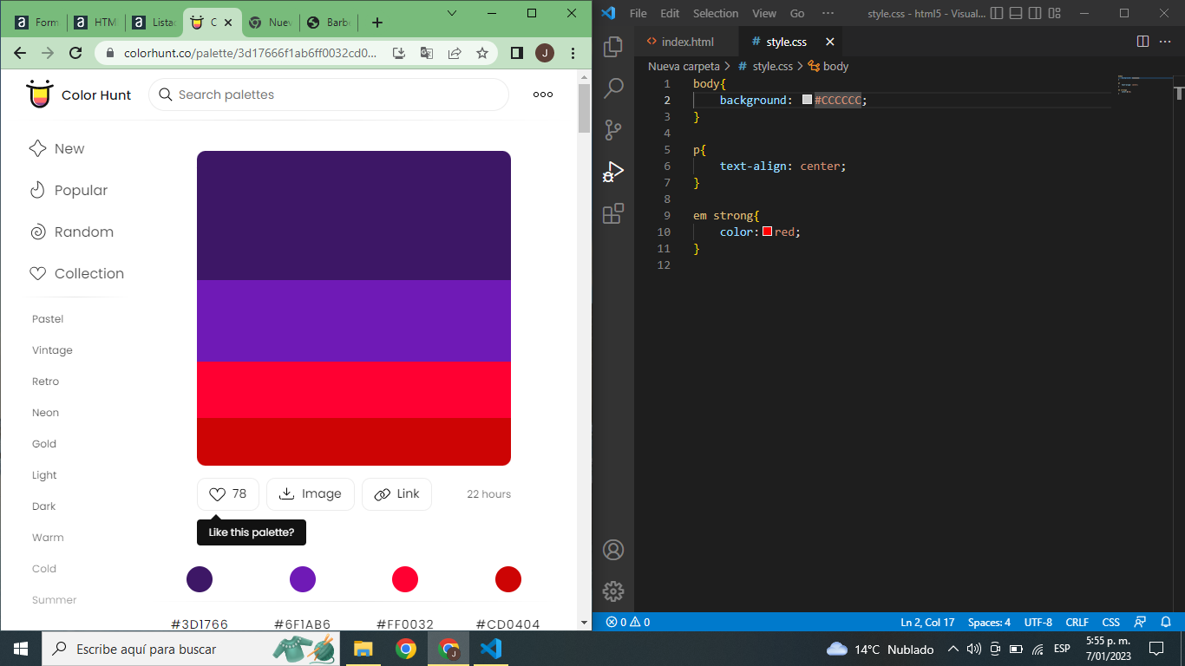Change encoding via UTF-8
The width and height of the screenshot is (1185, 666).
coord(1038,622)
